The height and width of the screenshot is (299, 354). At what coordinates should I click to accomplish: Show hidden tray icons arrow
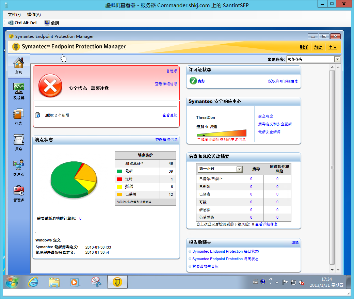click(x=277, y=282)
